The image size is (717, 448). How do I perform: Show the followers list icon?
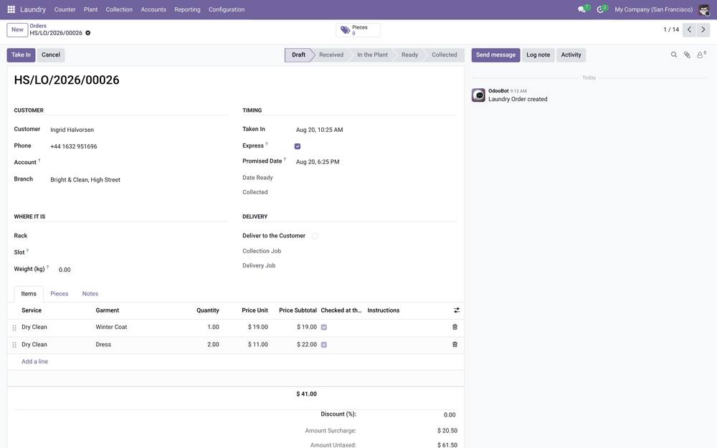[x=701, y=55]
